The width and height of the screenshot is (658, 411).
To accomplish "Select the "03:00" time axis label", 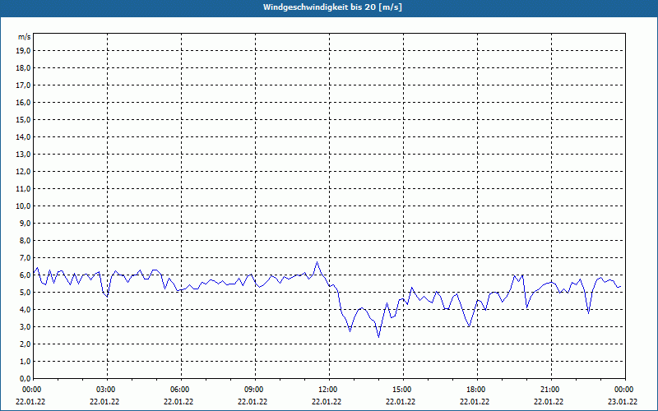I will [106, 390].
